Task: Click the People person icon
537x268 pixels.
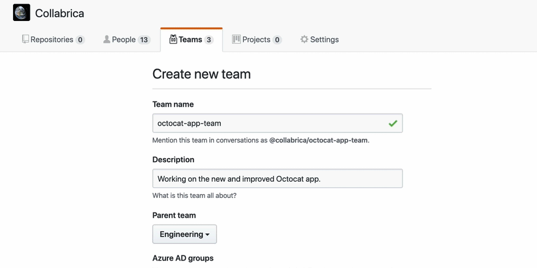Action: point(106,39)
